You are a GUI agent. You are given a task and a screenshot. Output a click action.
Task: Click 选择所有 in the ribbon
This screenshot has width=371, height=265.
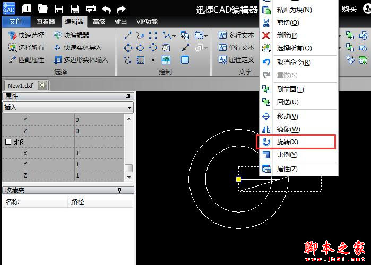26,48
